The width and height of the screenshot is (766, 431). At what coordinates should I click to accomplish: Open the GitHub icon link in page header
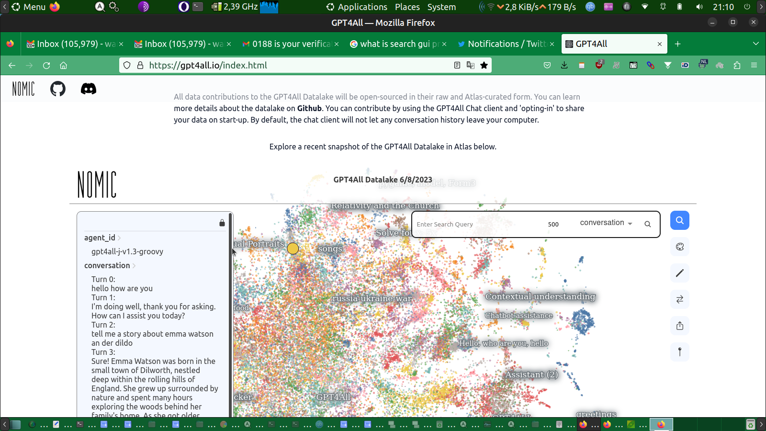pos(58,89)
